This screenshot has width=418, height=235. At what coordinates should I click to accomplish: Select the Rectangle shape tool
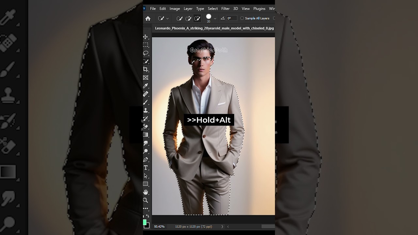click(146, 184)
